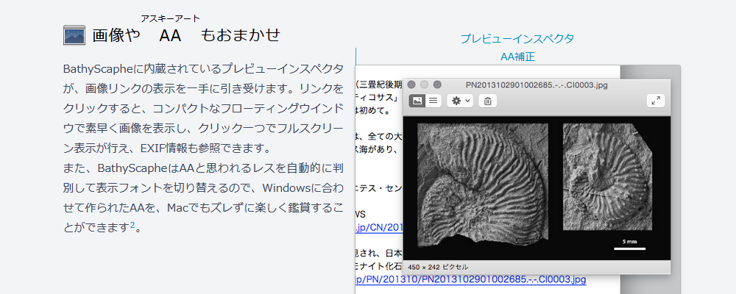
Task: Click the 450 × 242 ピクセル status text
Action: (x=438, y=268)
